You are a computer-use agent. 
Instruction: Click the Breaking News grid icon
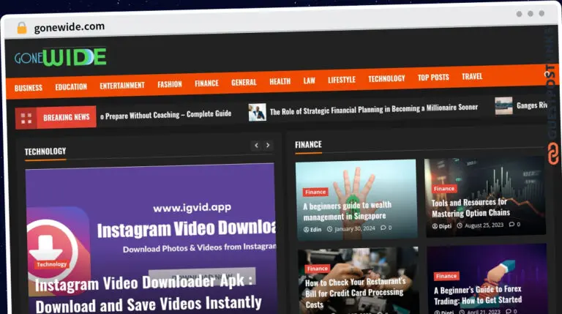click(26, 118)
